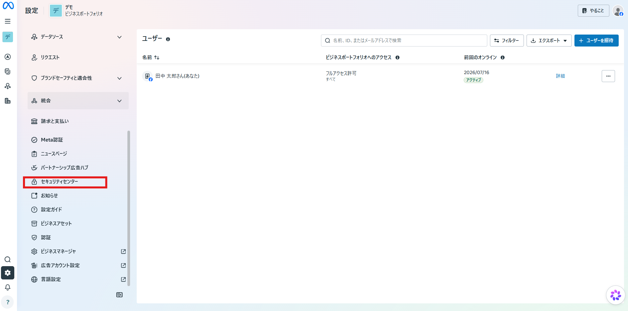The width and height of the screenshot is (628, 311).
Task: Open ニュースページ settings
Action: click(x=78, y=154)
